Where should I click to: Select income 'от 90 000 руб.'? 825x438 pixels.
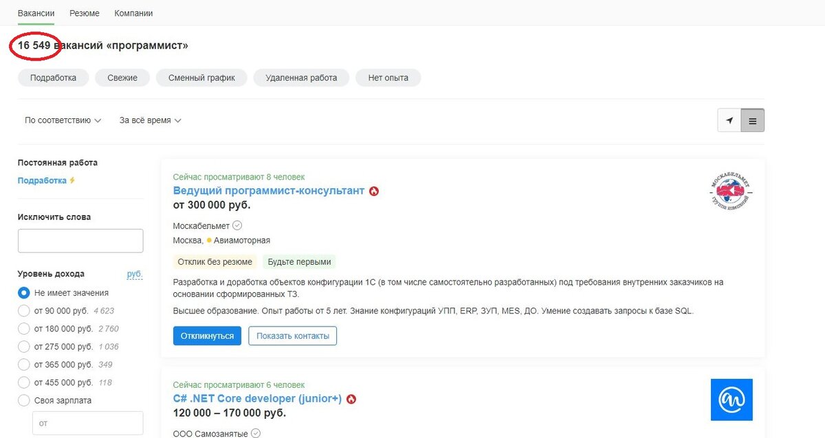click(x=24, y=311)
